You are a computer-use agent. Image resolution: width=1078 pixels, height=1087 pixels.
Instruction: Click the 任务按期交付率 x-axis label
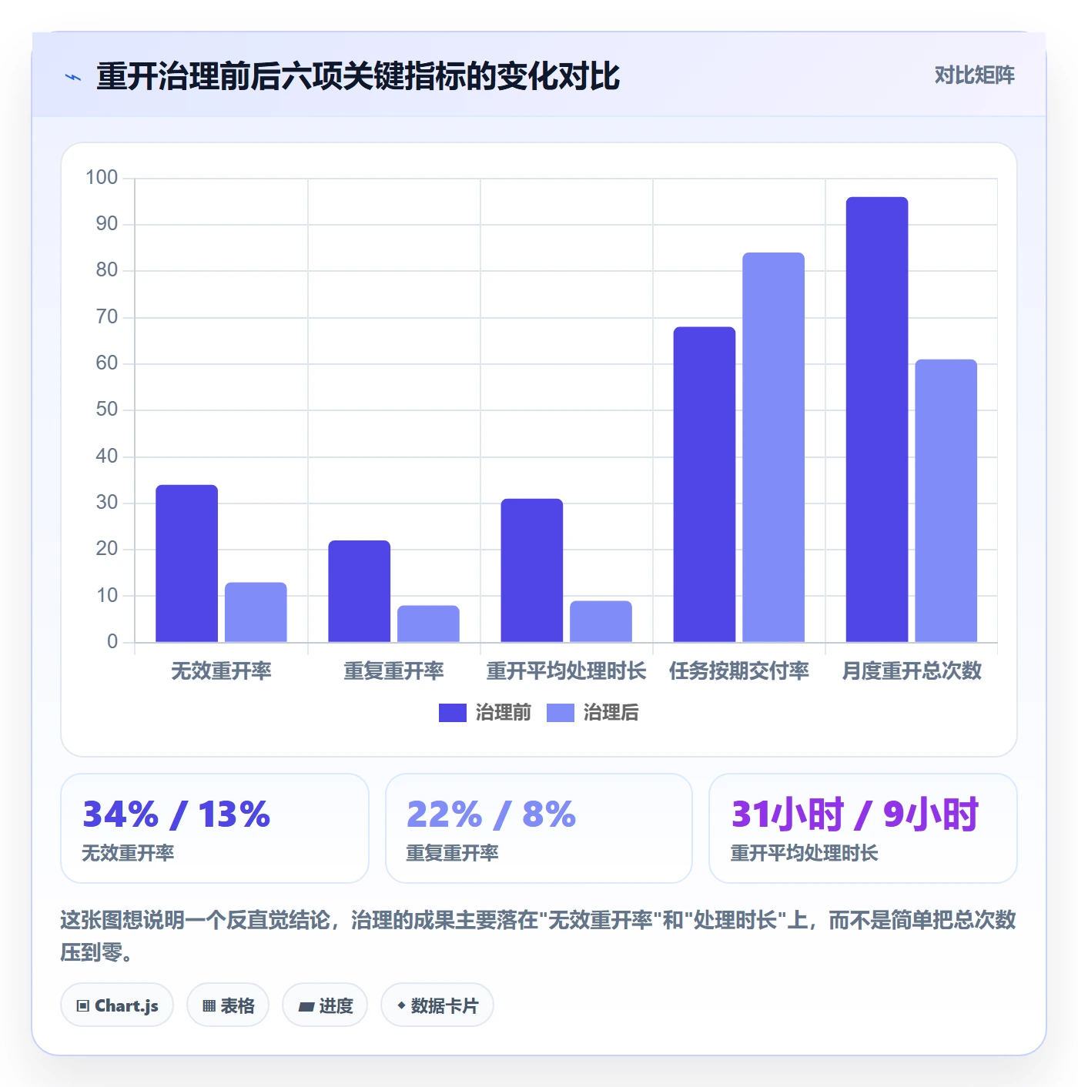739,671
